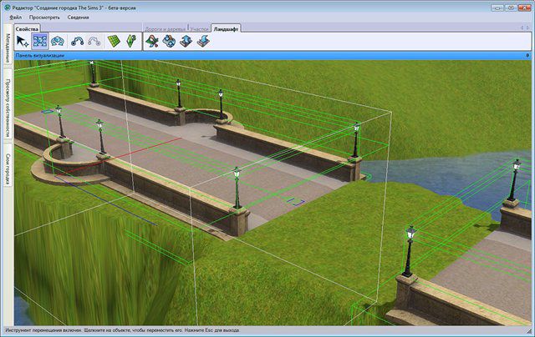Switch to the Участки tab
535x337 pixels.
click(x=201, y=28)
